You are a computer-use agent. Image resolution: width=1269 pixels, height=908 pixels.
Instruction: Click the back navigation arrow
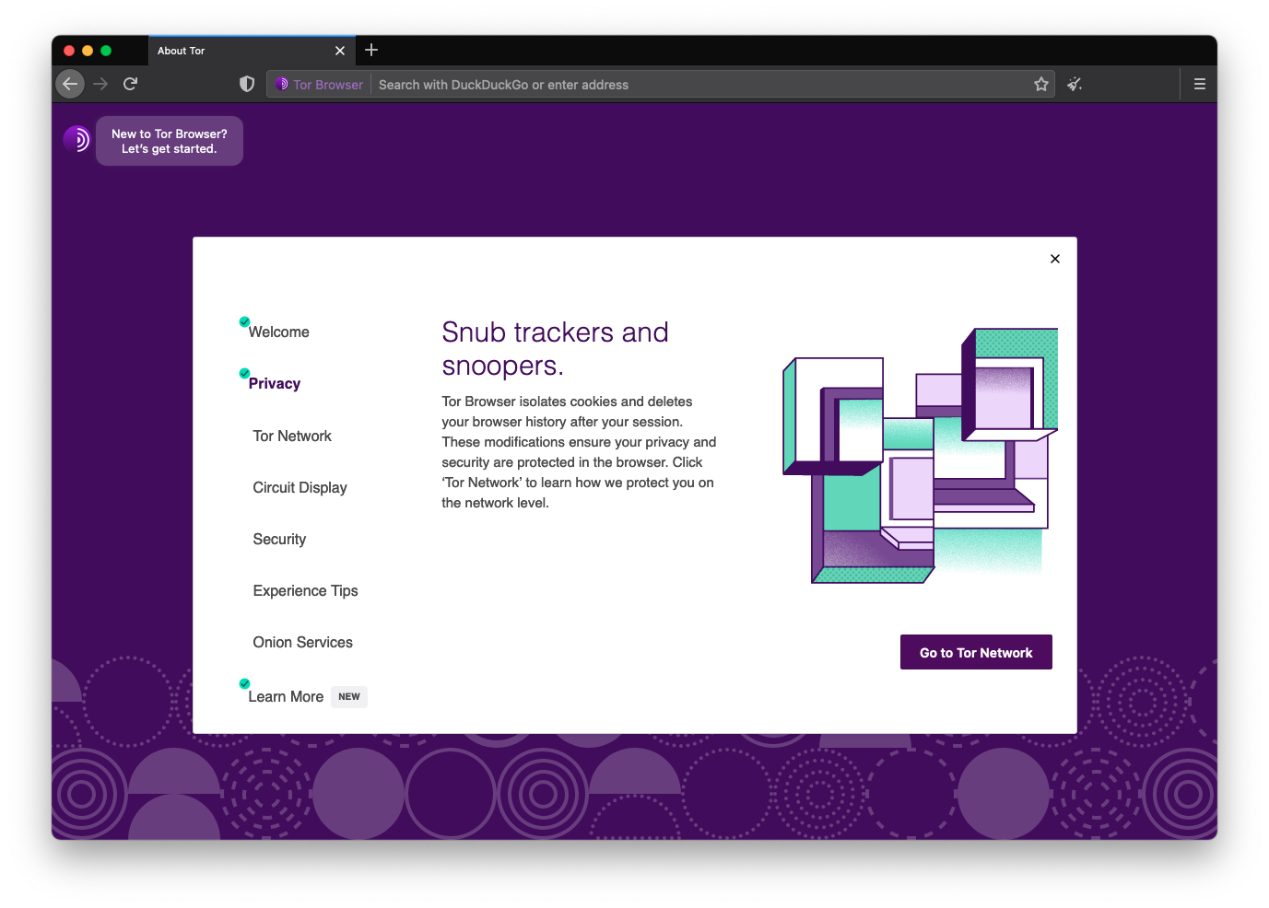click(x=70, y=84)
